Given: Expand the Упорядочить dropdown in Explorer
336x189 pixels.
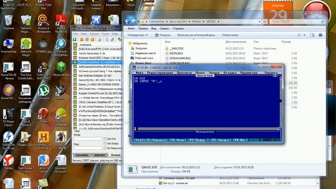Looking at the screenshot, I should [x=138, y=35].
